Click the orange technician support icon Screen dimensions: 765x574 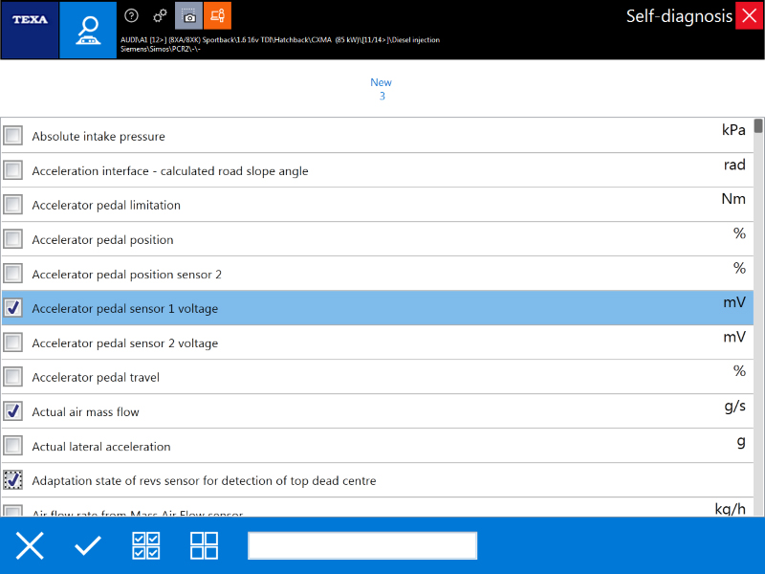218,15
